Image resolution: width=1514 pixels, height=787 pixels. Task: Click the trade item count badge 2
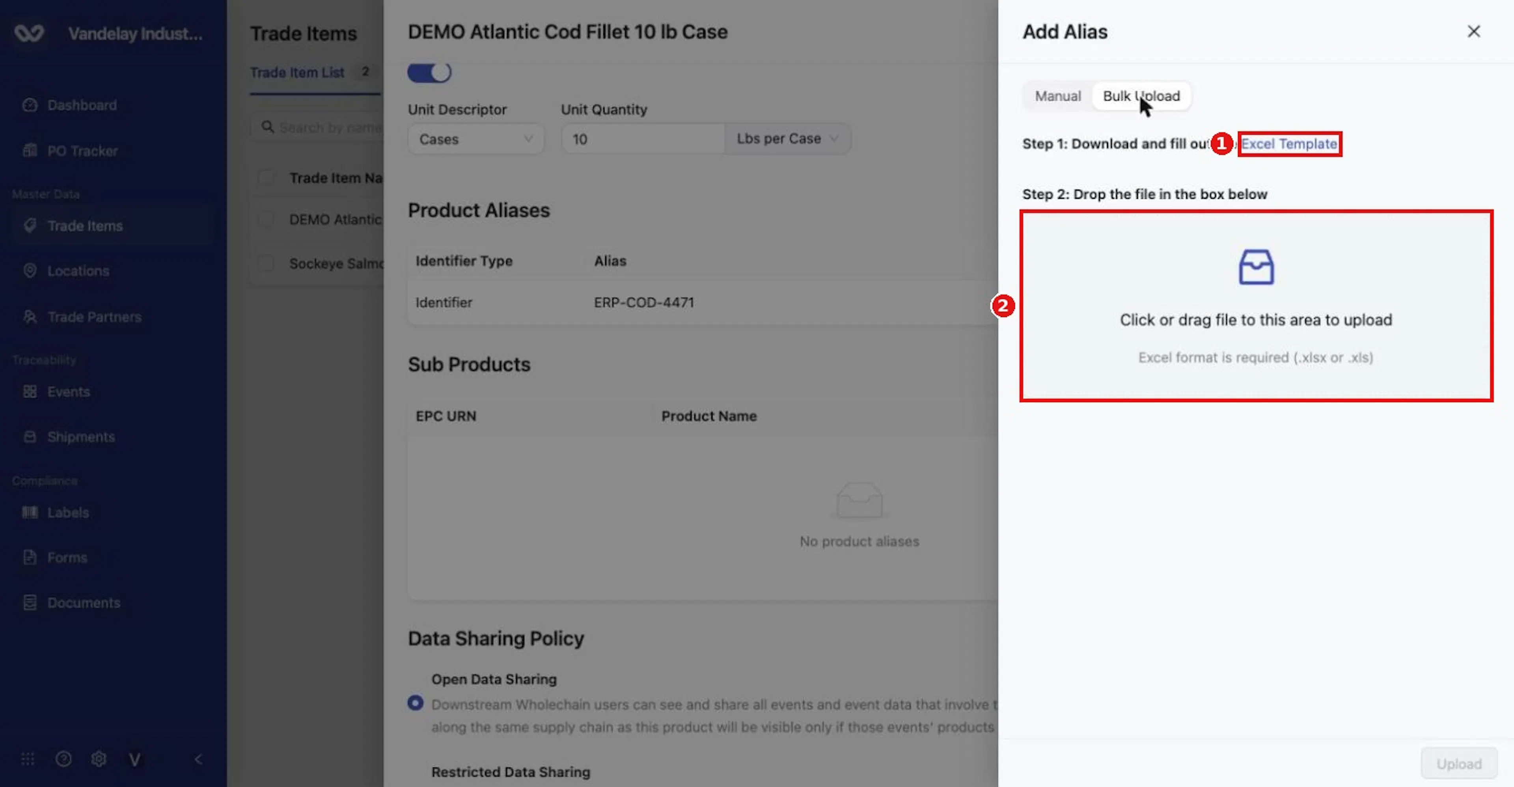pyautogui.click(x=365, y=72)
